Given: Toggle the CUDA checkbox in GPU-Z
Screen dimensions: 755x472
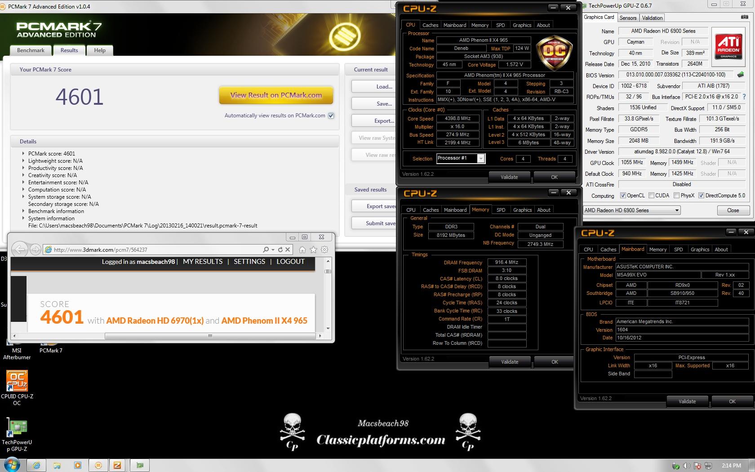Looking at the screenshot, I should 651,196.
